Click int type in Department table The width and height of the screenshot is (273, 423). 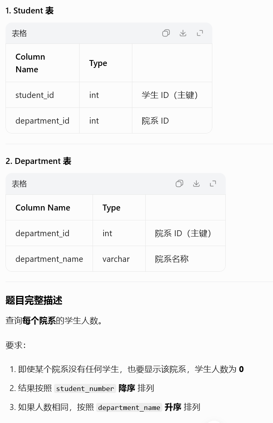point(119,233)
